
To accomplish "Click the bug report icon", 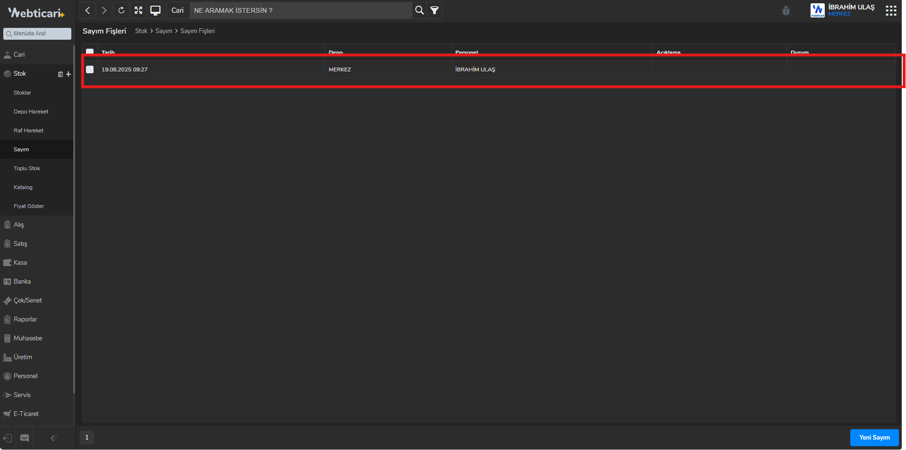I will point(786,10).
